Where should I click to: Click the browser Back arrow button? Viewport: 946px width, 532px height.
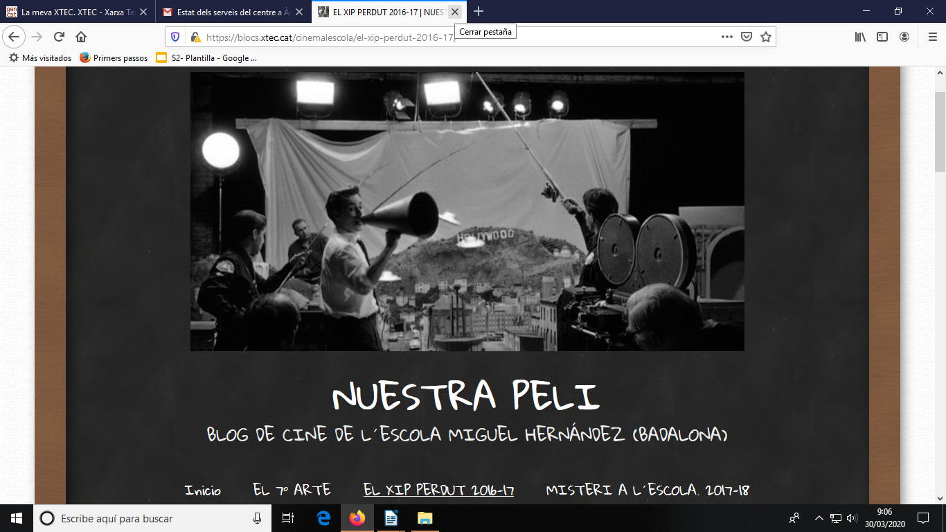pos(14,37)
